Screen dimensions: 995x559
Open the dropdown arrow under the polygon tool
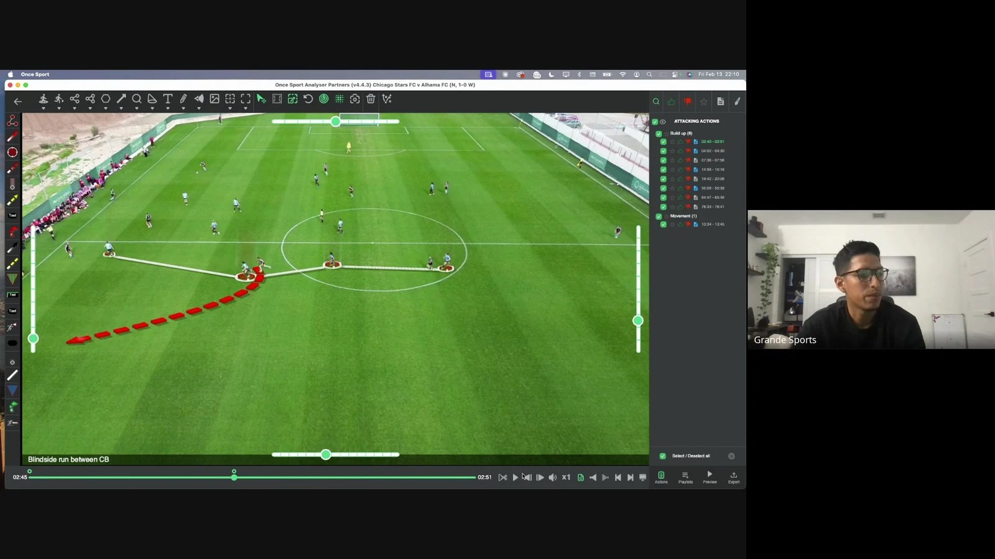pos(106,108)
